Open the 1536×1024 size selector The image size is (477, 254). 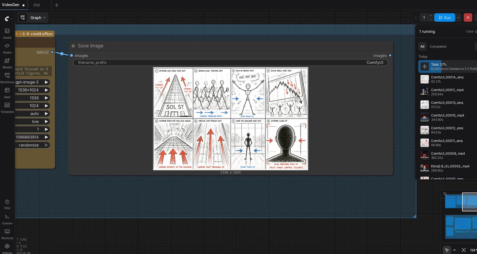point(32,90)
